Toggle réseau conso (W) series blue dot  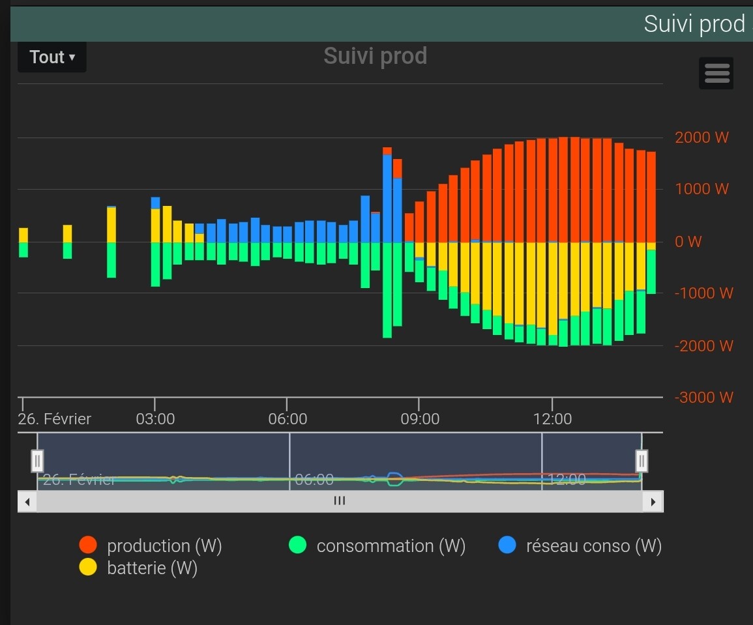click(507, 545)
